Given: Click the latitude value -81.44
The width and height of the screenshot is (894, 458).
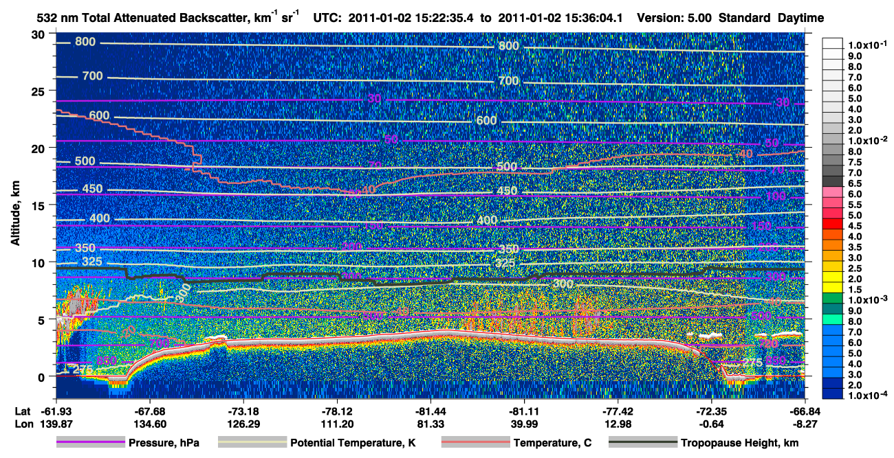Looking at the screenshot, I should [x=430, y=411].
